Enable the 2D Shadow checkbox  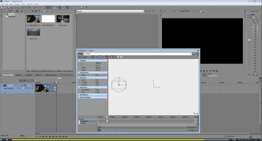point(79,121)
